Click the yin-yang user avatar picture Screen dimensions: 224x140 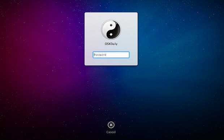(111, 30)
